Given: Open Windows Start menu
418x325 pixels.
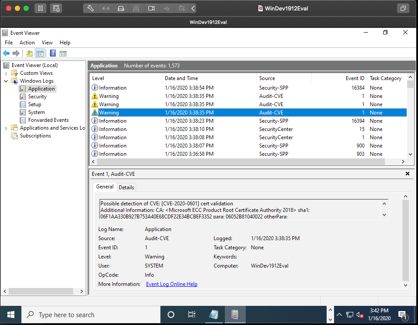Looking at the screenshot, I should [10, 315].
